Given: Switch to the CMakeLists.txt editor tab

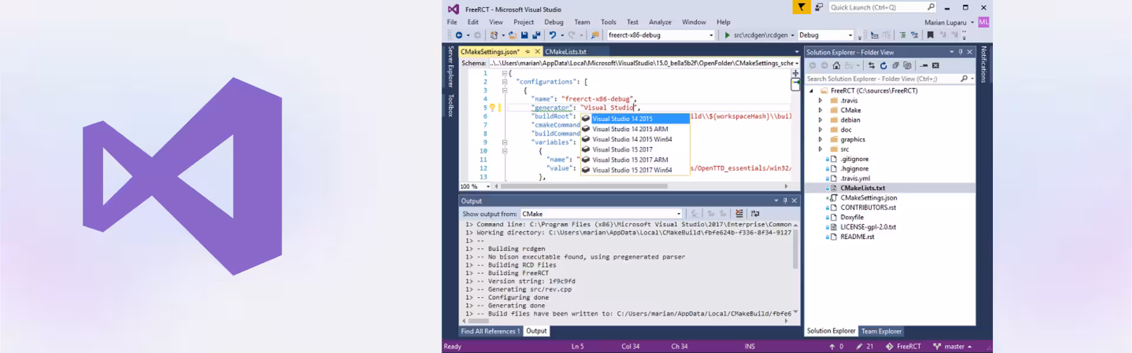Looking at the screenshot, I should 565,52.
